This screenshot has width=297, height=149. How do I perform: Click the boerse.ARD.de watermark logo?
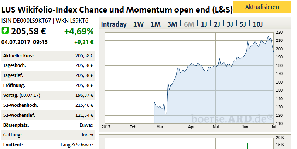pyautogui.click(x=232, y=118)
